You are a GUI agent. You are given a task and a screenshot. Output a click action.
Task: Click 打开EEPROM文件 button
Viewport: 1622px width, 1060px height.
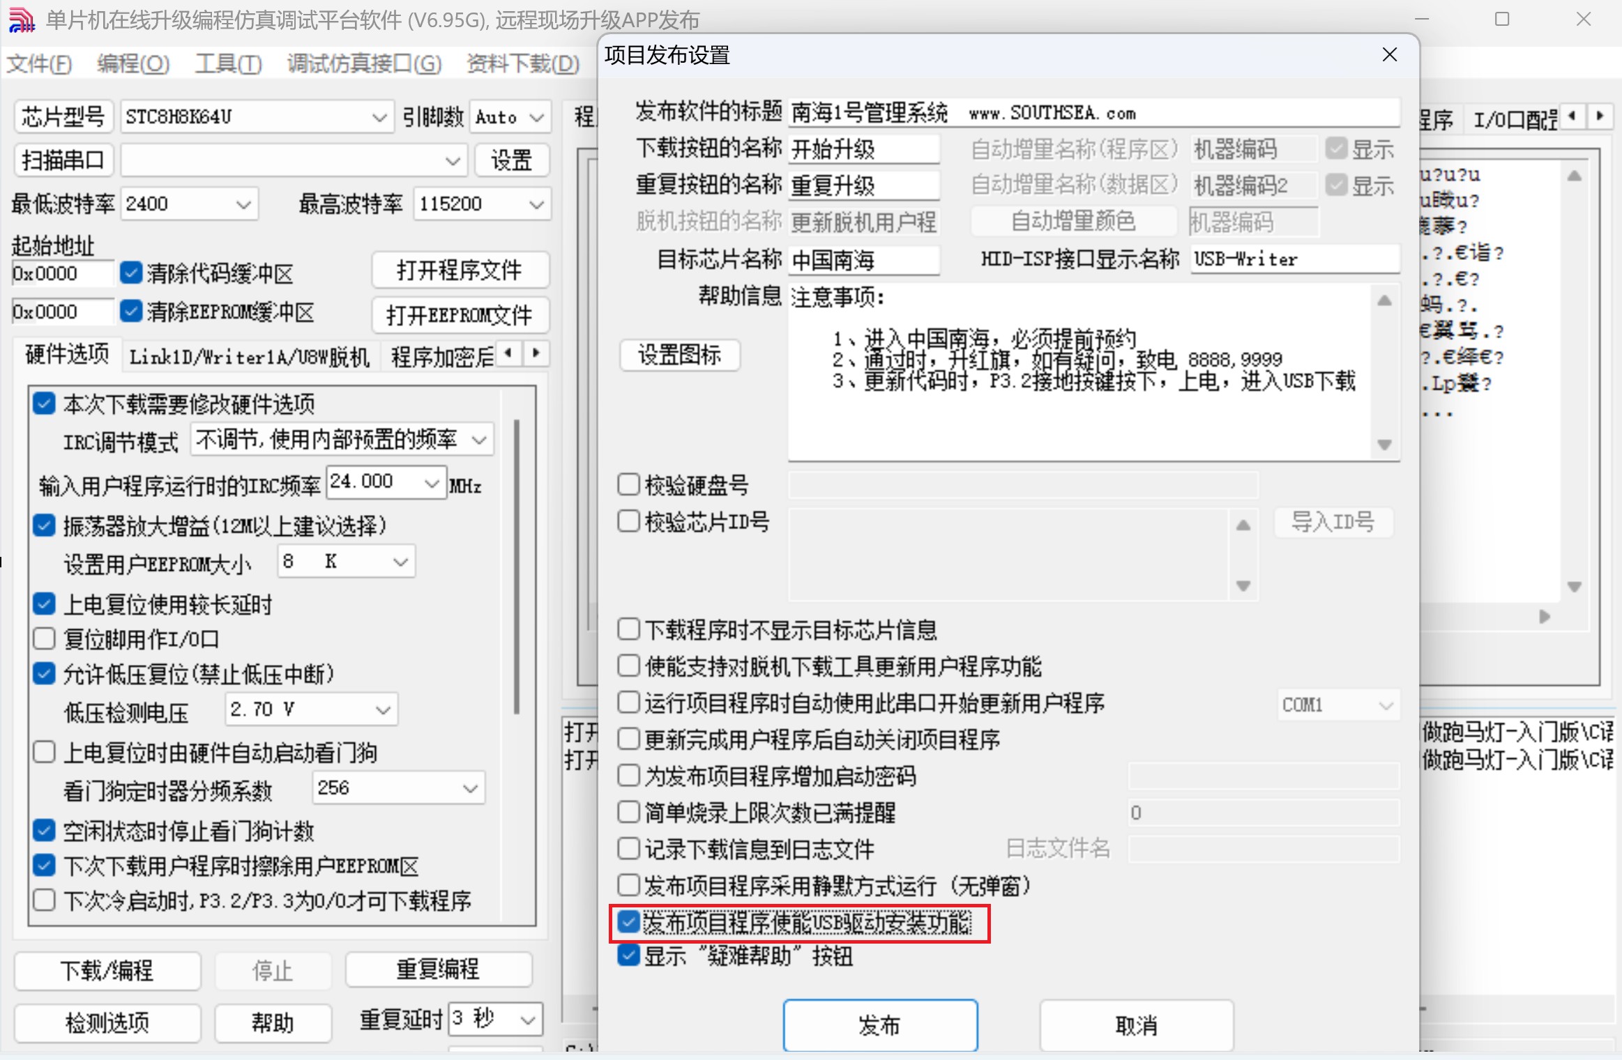(x=460, y=315)
